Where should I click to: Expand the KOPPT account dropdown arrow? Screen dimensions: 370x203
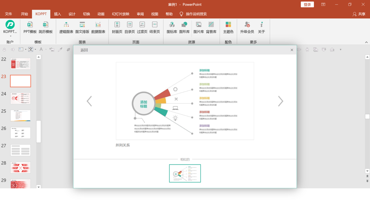[x=10, y=36]
